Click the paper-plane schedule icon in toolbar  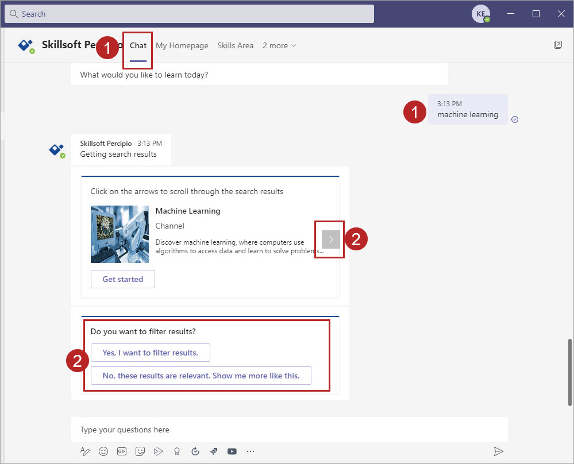(159, 451)
